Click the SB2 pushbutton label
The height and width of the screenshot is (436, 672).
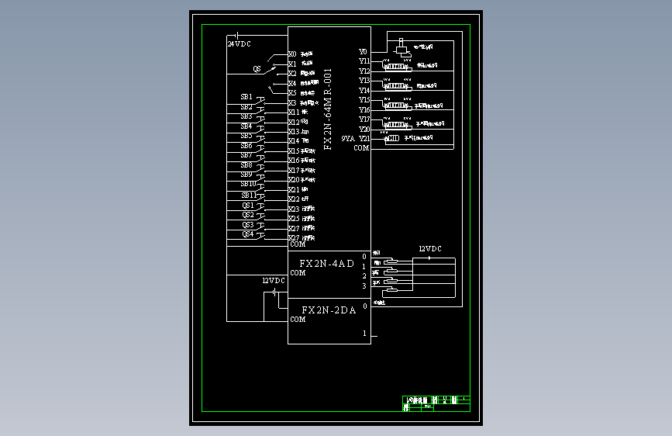tap(246, 107)
